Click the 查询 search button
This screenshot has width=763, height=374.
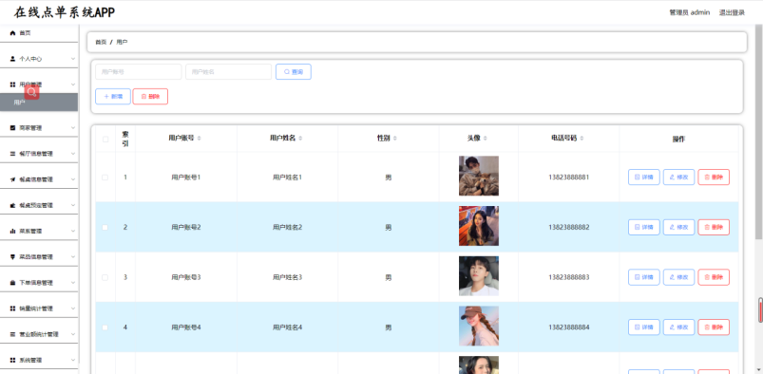[294, 71]
